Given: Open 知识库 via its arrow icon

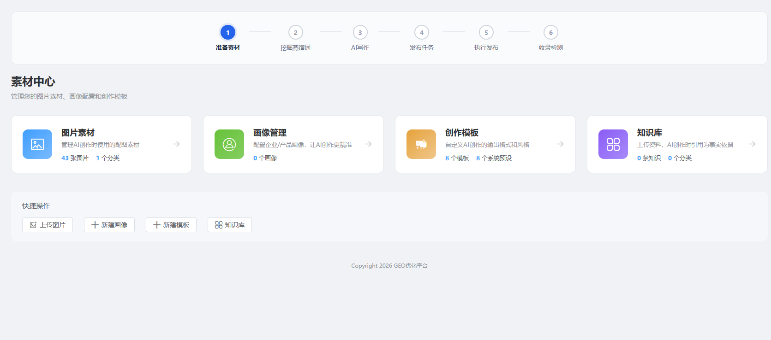Looking at the screenshot, I should point(752,144).
